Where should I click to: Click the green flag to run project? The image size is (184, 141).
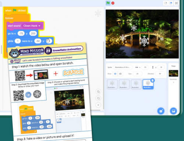pos(108,3)
